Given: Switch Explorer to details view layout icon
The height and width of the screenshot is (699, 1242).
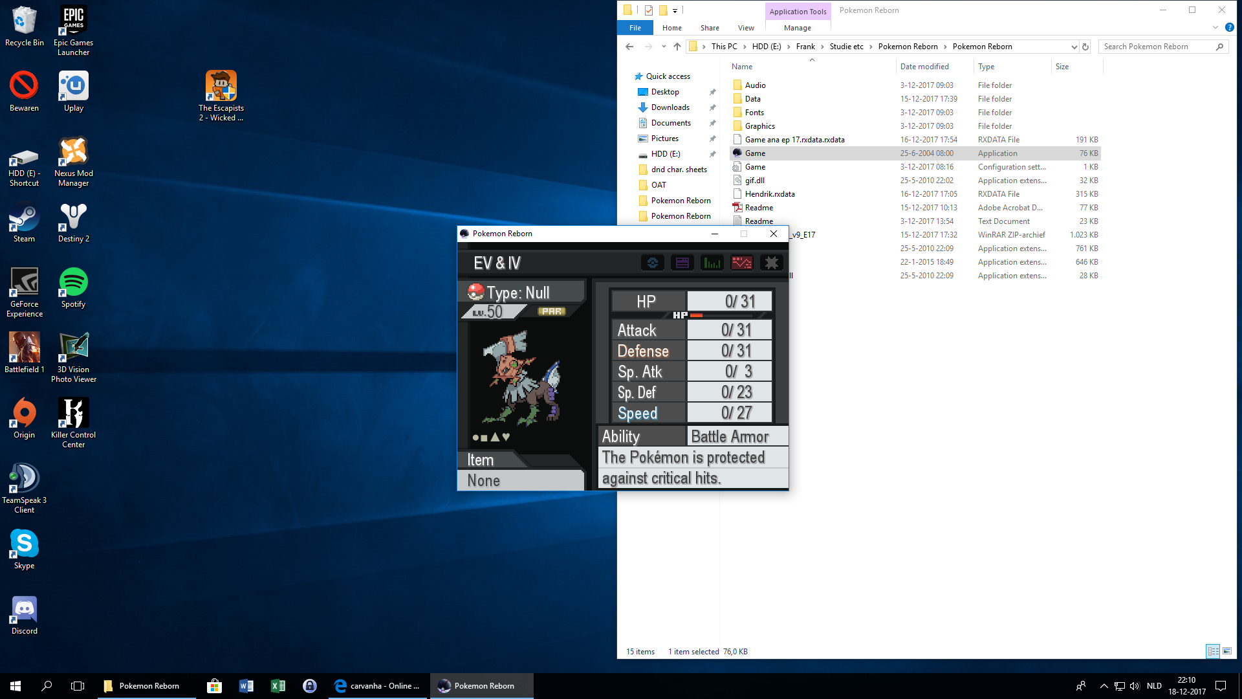Looking at the screenshot, I should click(1214, 651).
